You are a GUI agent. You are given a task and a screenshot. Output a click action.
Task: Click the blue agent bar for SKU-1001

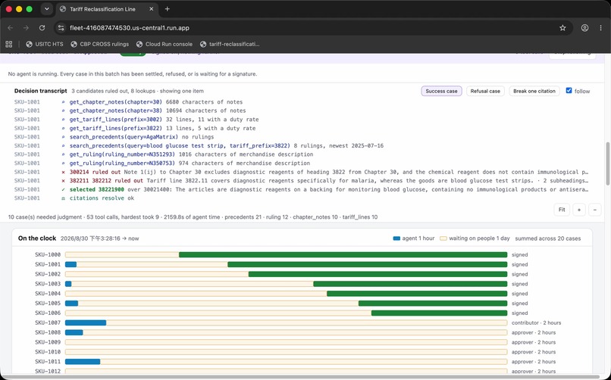point(70,264)
